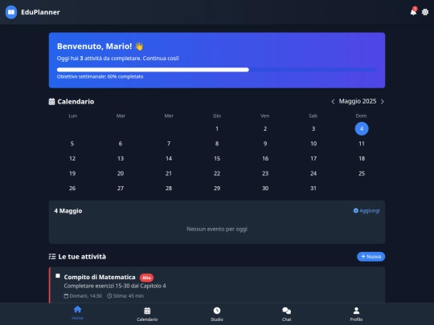Open the notifications bell icon
Image resolution: width=434 pixels, height=325 pixels.
tap(413, 12)
